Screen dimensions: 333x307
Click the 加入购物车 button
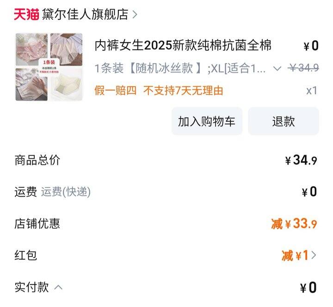point(207,121)
